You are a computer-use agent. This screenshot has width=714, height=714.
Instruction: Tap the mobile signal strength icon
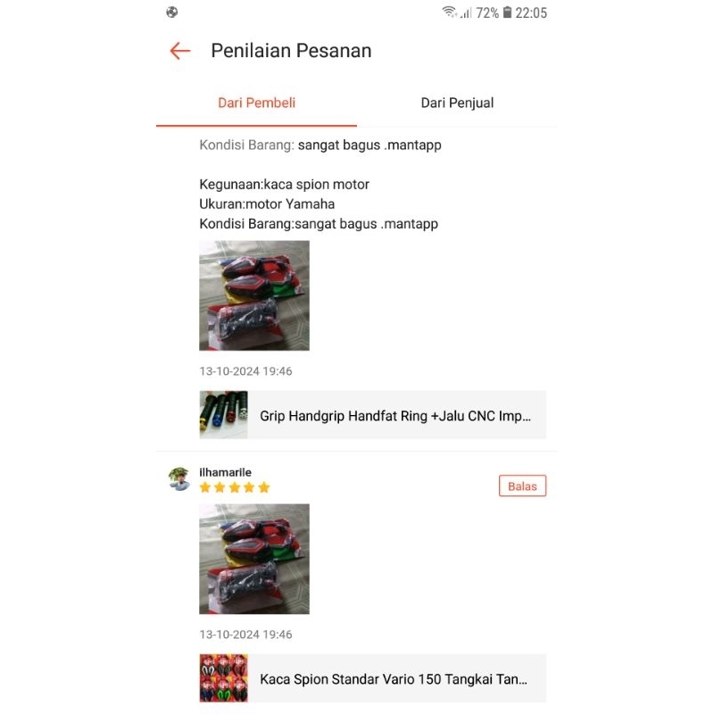pos(466,12)
